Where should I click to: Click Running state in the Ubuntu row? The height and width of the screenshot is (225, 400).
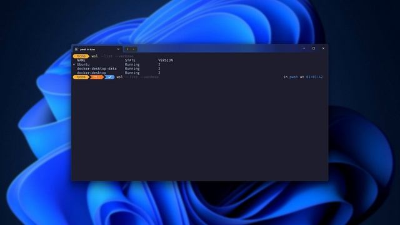pyautogui.click(x=132, y=64)
